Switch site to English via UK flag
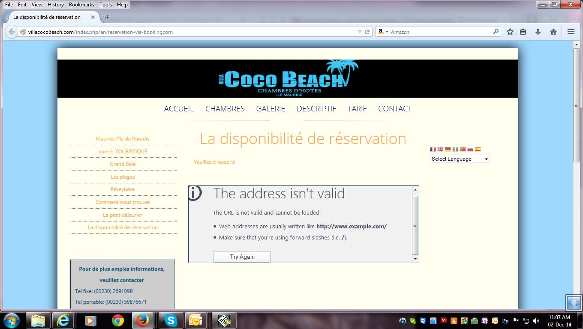Viewport: 583px width, 329px height. pos(440,149)
